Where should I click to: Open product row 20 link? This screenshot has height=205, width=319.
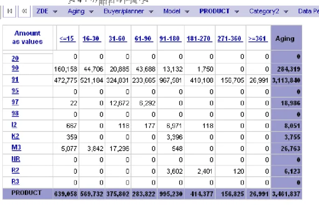click(15, 59)
